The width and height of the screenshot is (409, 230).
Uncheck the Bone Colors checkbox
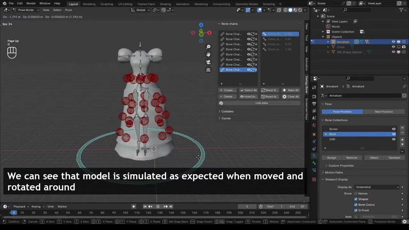click(x=356, y=205)
